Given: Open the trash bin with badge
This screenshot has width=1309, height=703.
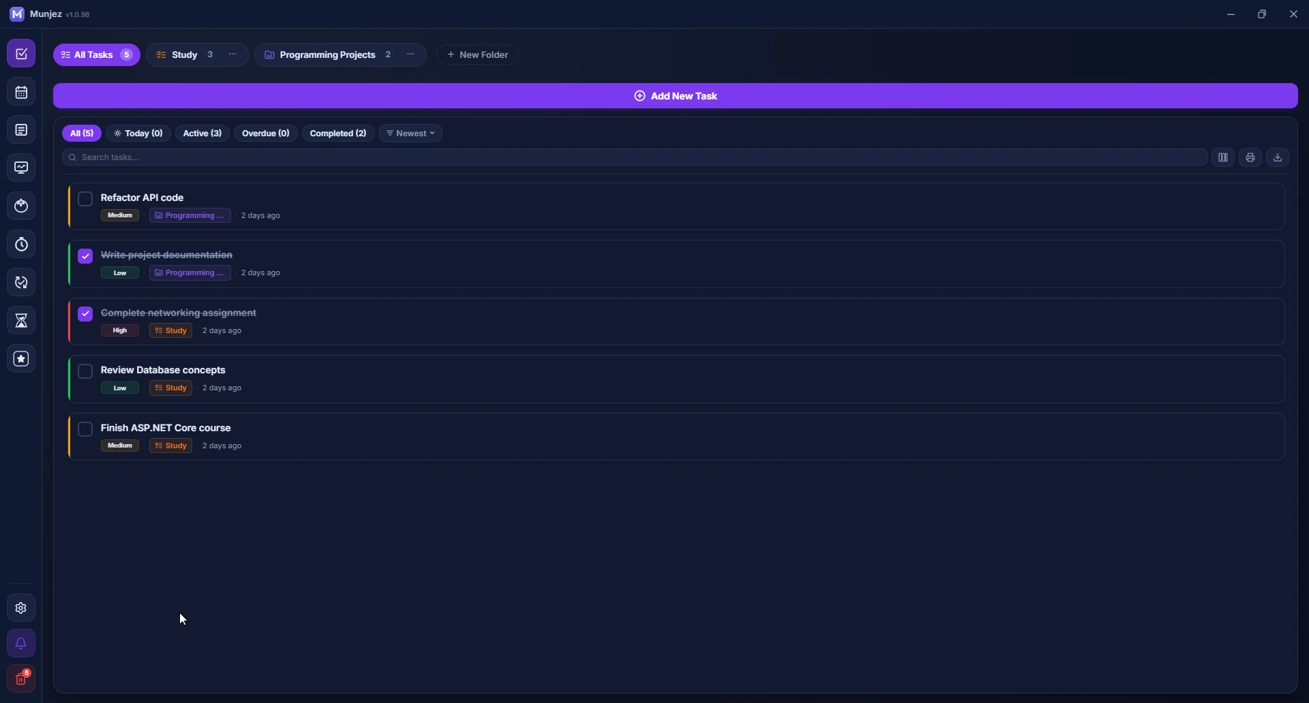Looking at the screenshot, I should point(21,679).
